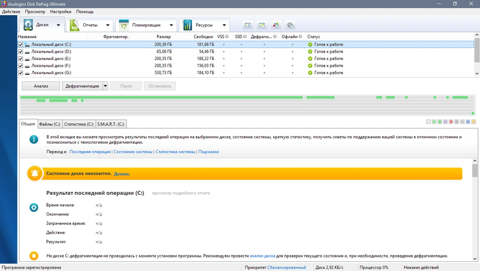Open the Настройки menu
The image size is (480, 271).
pyautogui.click(x=61, y=12)
